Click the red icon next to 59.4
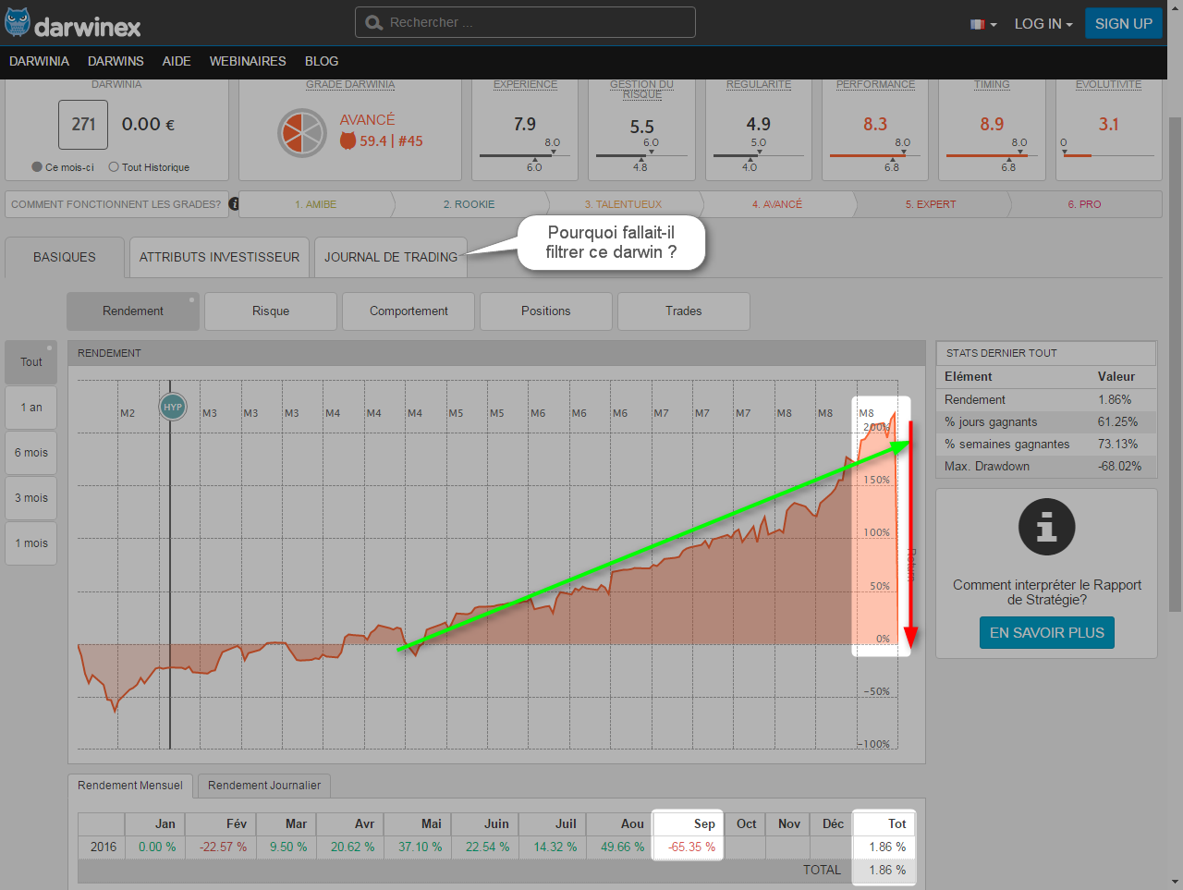This screenshot has width=1183, height=890. point(348,141)
